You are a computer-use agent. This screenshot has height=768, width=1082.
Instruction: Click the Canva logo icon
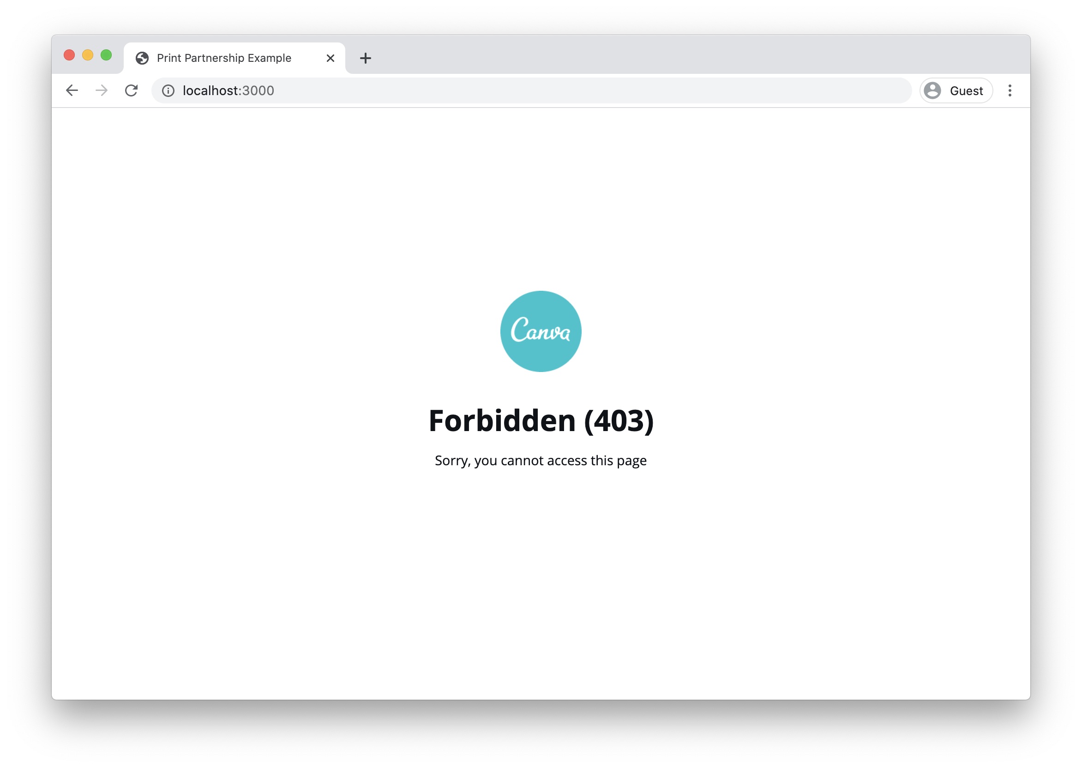click(x=541, y=331)
